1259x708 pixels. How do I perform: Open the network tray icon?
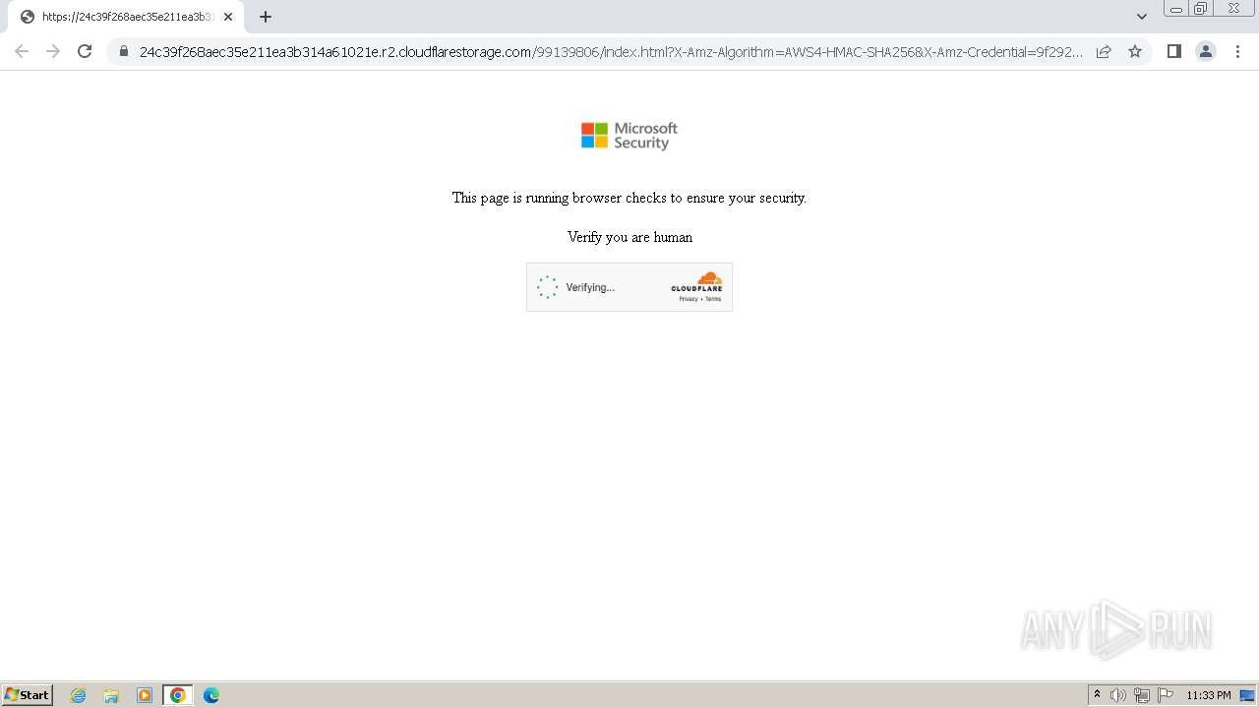[x=1142, y=695]
